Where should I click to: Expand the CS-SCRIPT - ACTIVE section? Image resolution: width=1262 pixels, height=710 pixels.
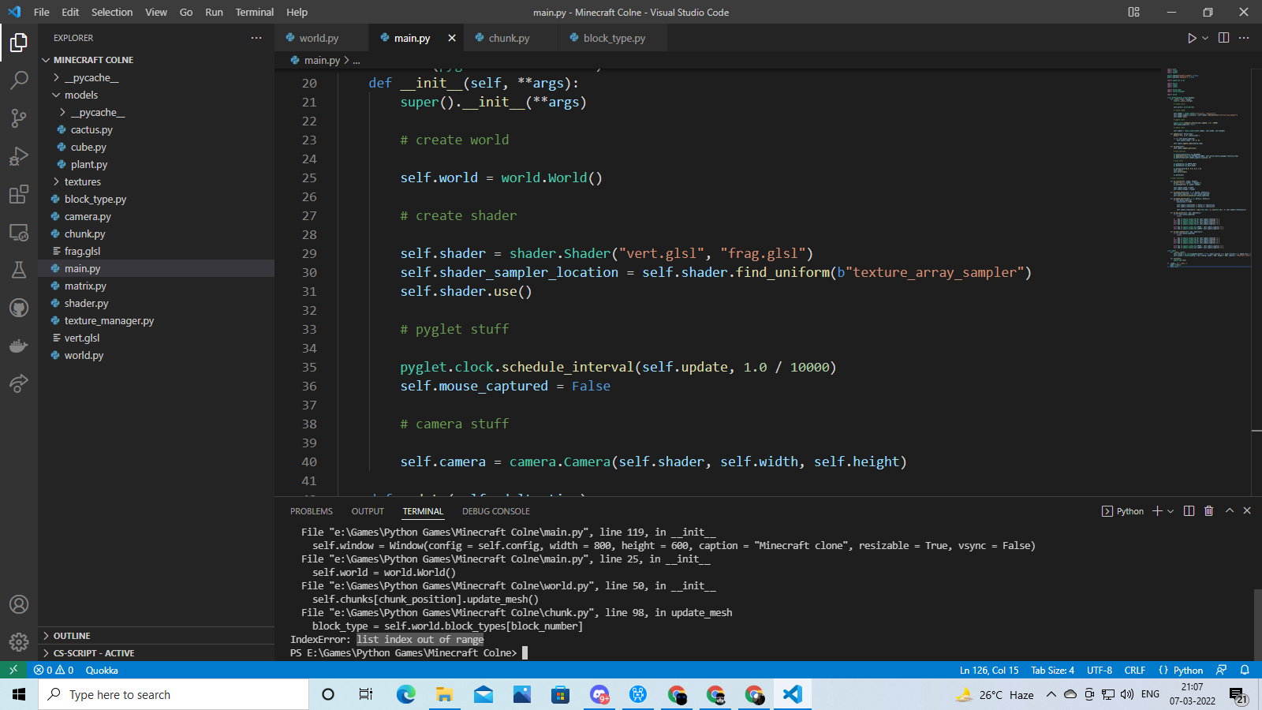pyautogui.click(x=156, y=653)
